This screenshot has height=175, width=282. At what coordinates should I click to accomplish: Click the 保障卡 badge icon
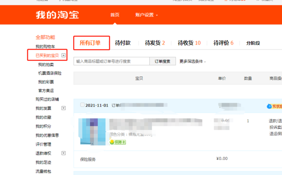pos(118,142)
